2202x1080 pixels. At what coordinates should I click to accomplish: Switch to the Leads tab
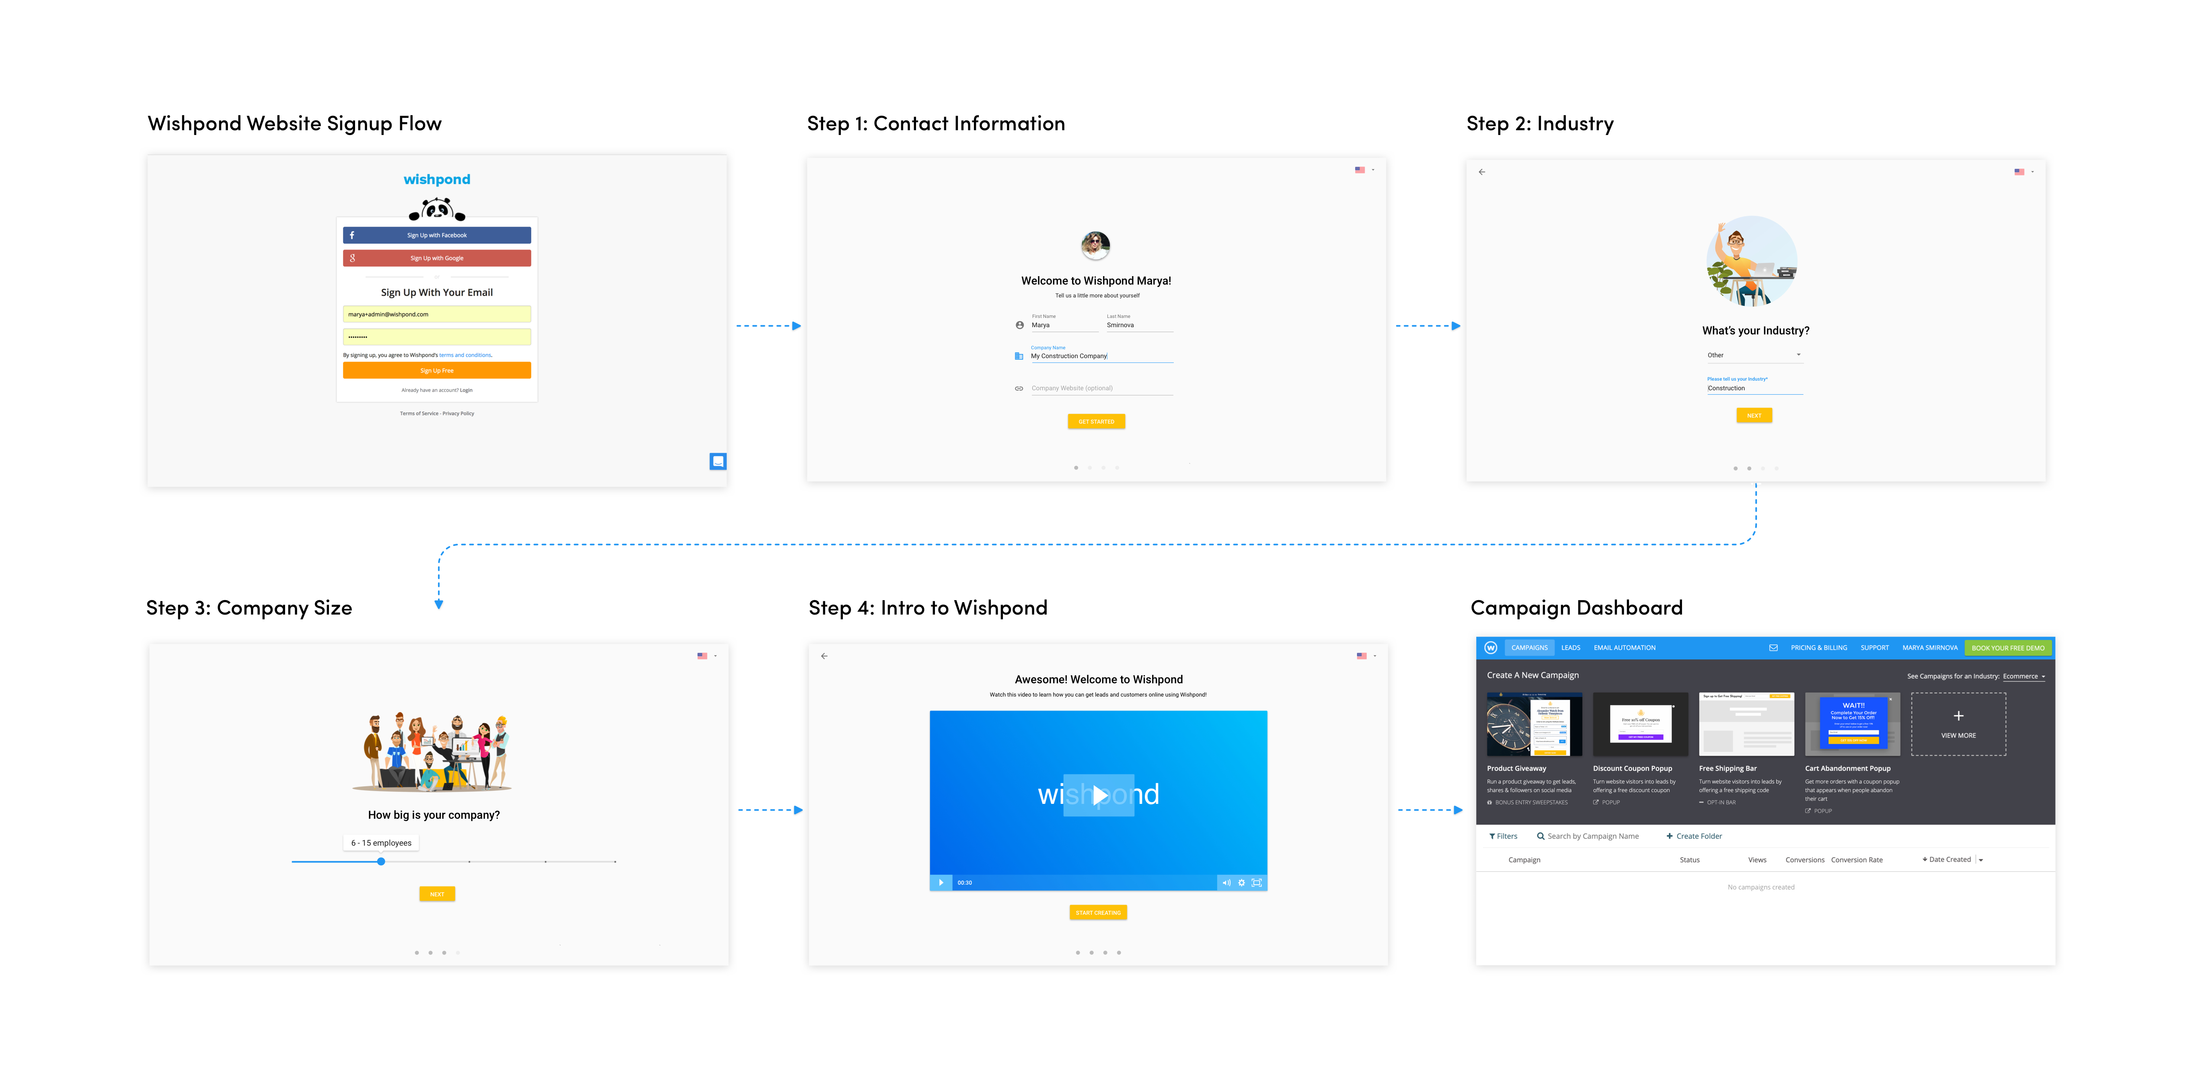pos(1570,648)
